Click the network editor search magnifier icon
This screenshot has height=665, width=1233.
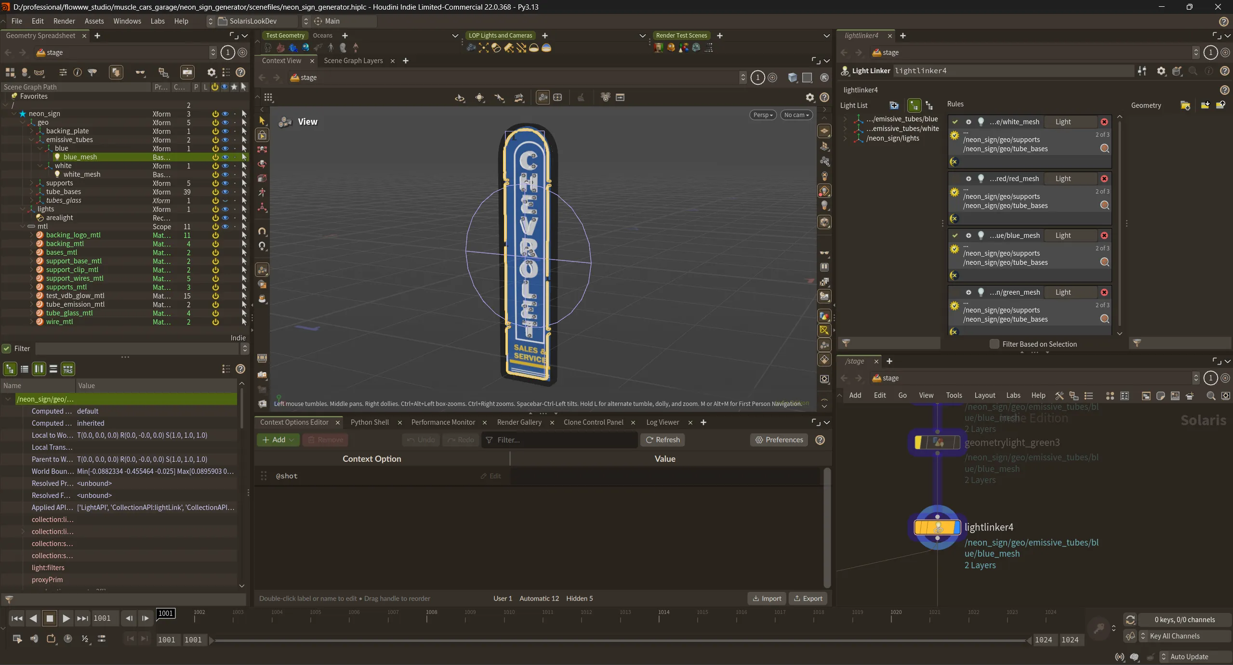(x=1210, y=395)
